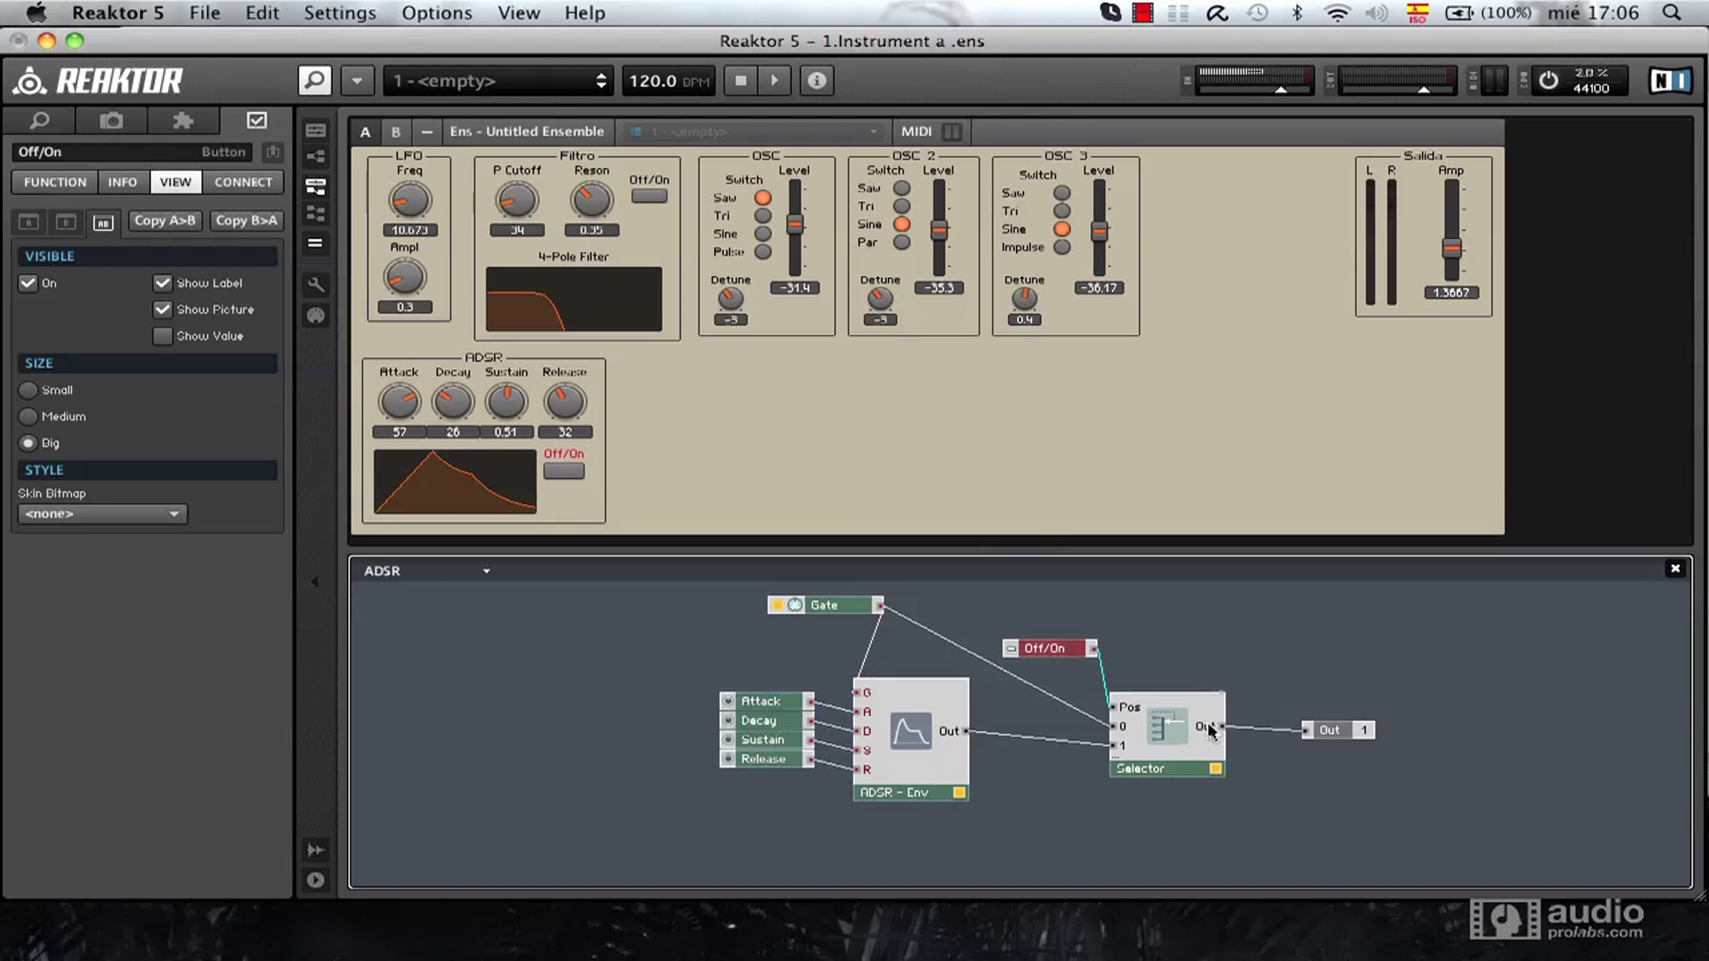The image size is (1709, 961).
Task: Expand the ADSR structure path dropdown
Action: pyautogui.click(x=486, y=571)
